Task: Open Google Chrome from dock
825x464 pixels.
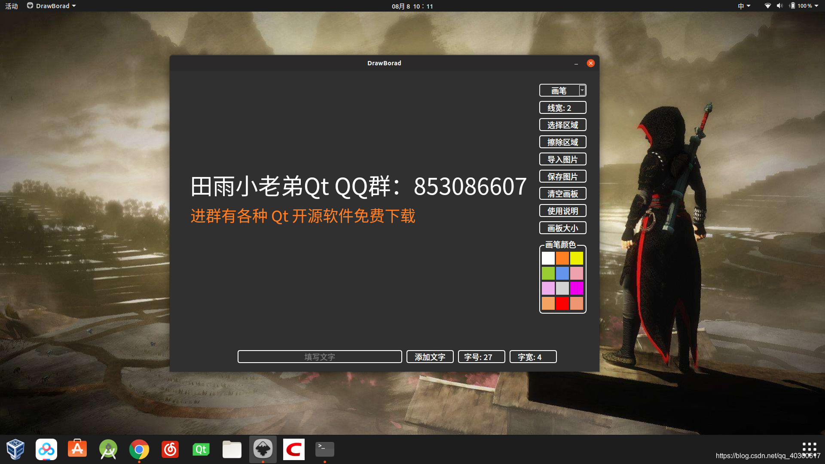Action: pos(139,449)
